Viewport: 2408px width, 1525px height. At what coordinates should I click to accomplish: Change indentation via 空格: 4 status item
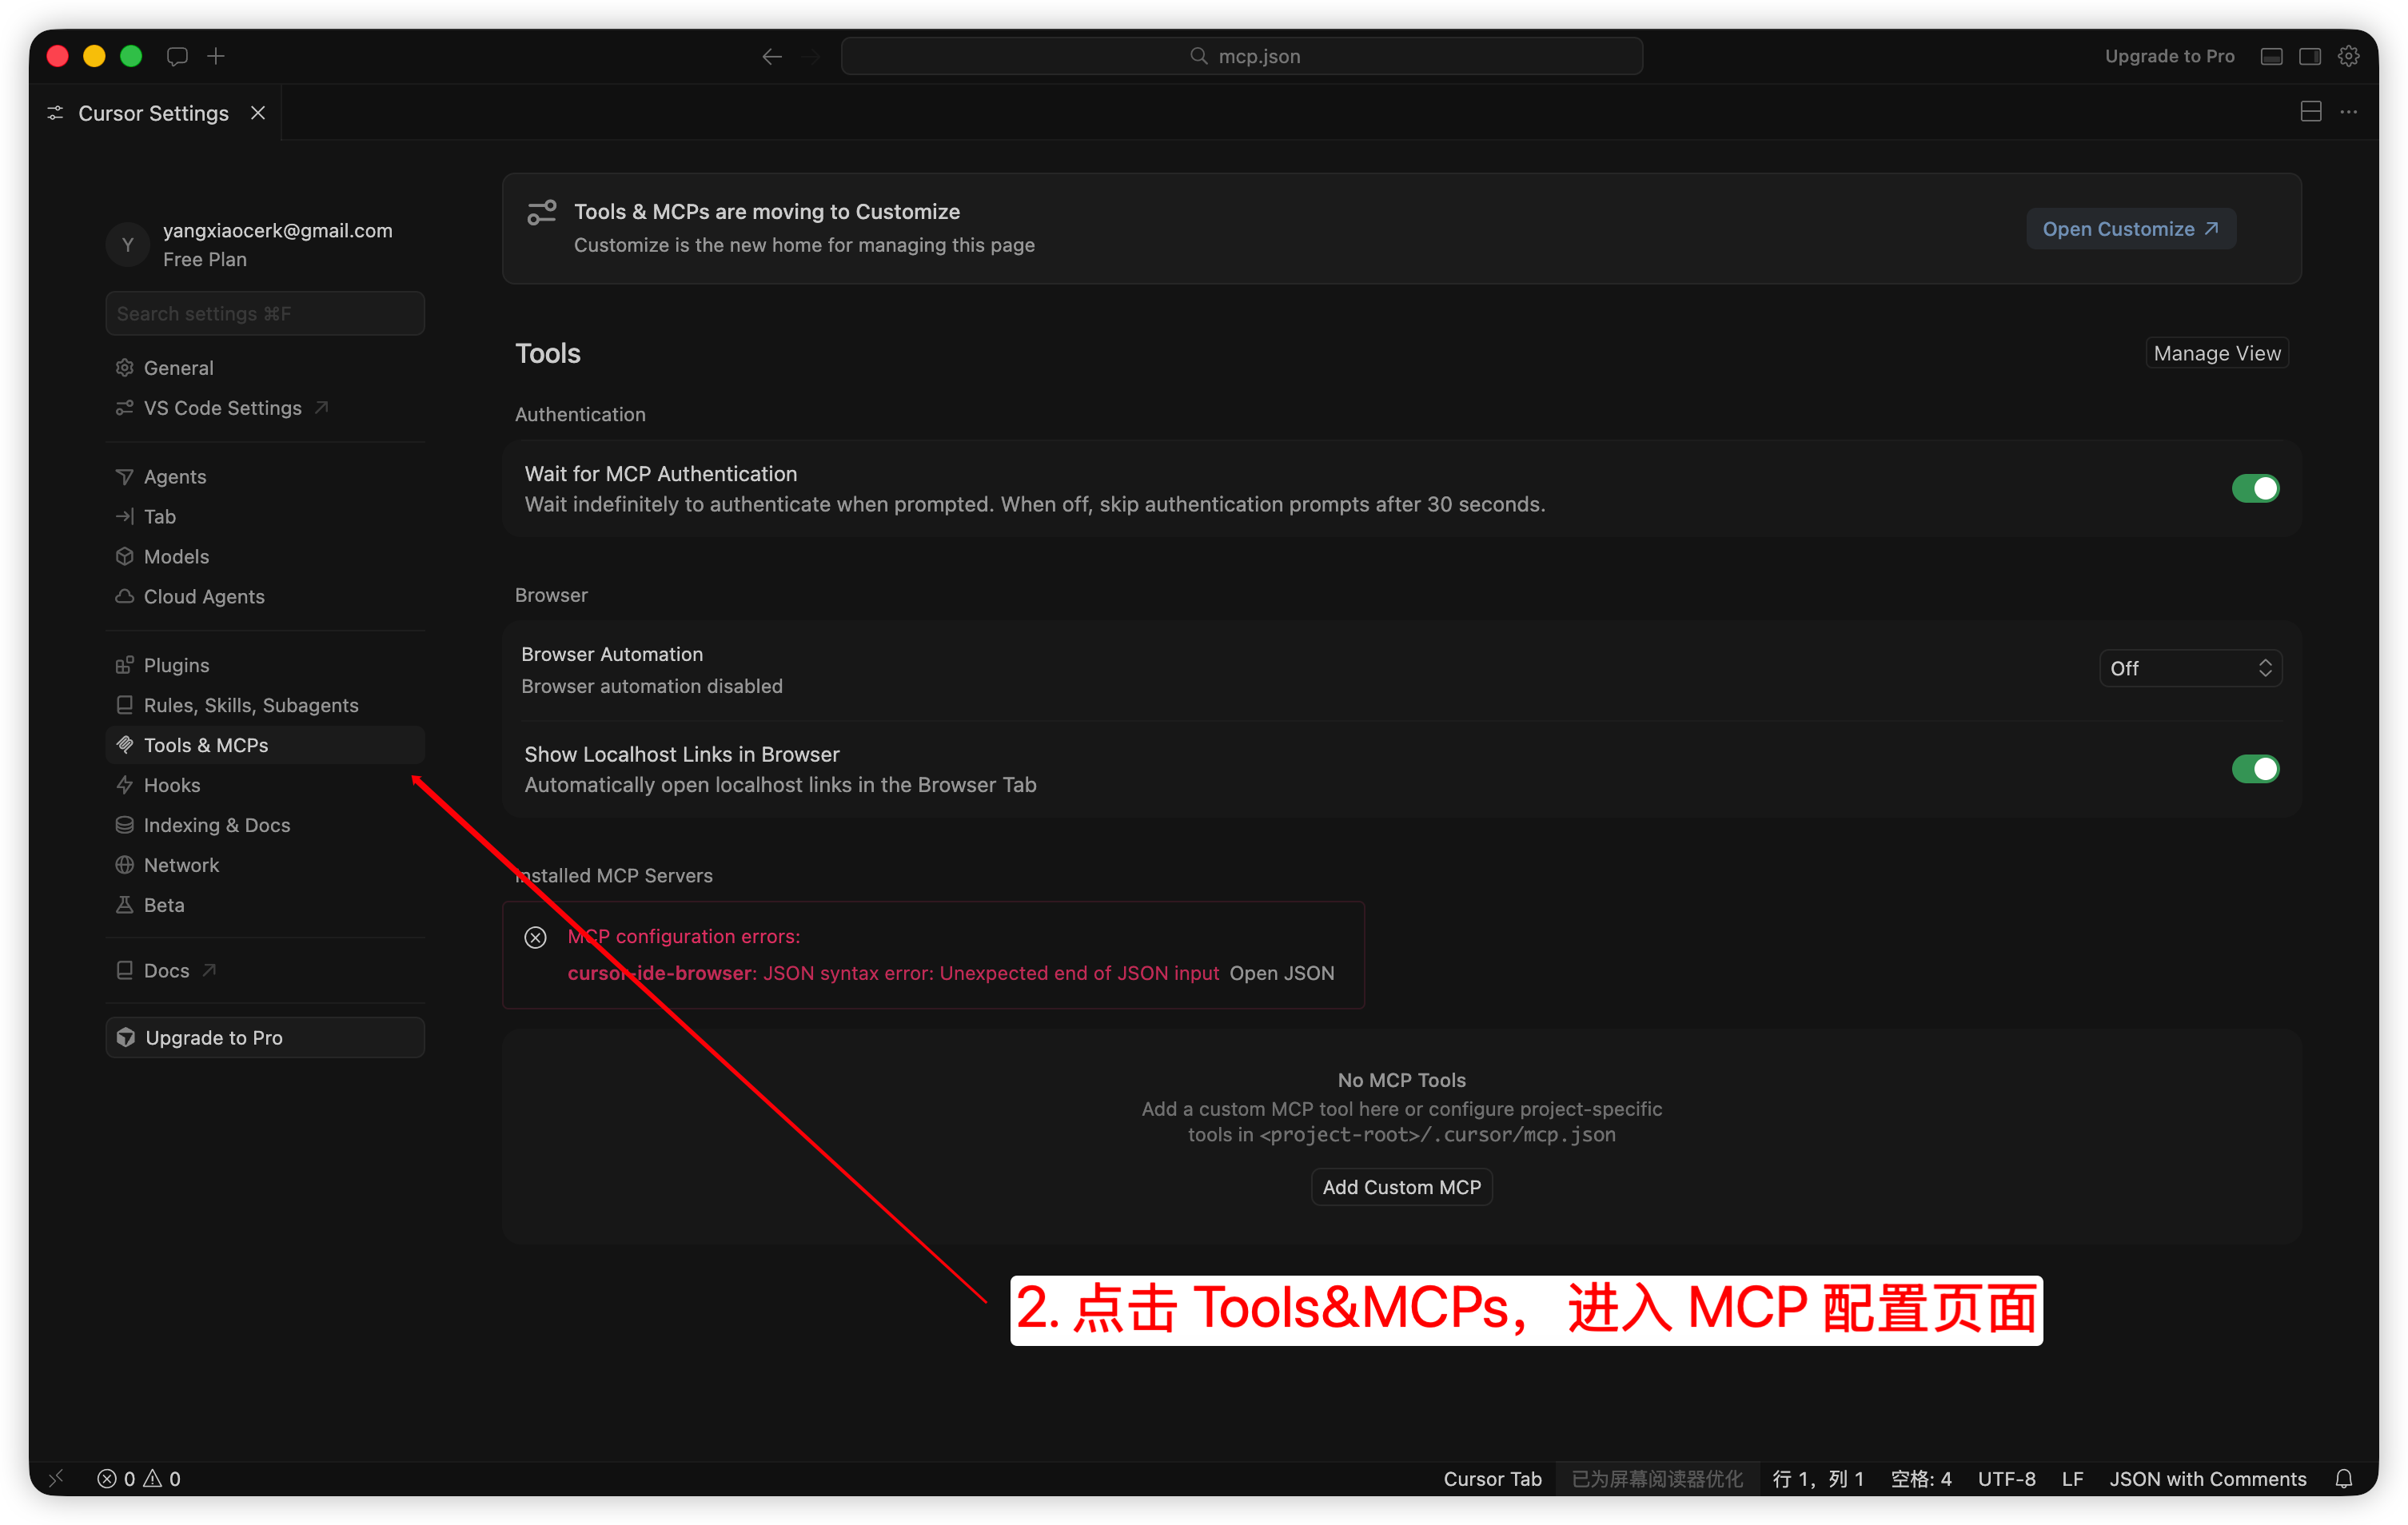(1921, 1479)
